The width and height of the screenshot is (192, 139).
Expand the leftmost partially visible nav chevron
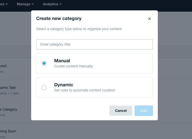point(7,4)
